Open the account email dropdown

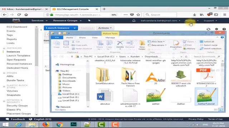[160, 21]
